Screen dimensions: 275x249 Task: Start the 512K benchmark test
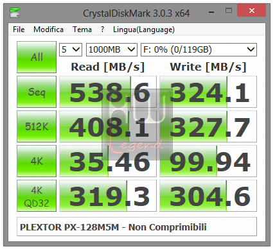tap(37, 126)
